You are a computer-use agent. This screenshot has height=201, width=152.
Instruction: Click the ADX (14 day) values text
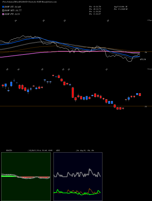(85, 150)
